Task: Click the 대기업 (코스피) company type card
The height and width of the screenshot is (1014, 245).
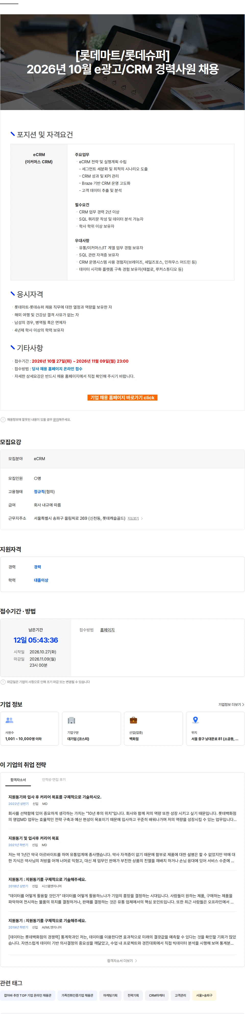Action: [x=91, y=729]
